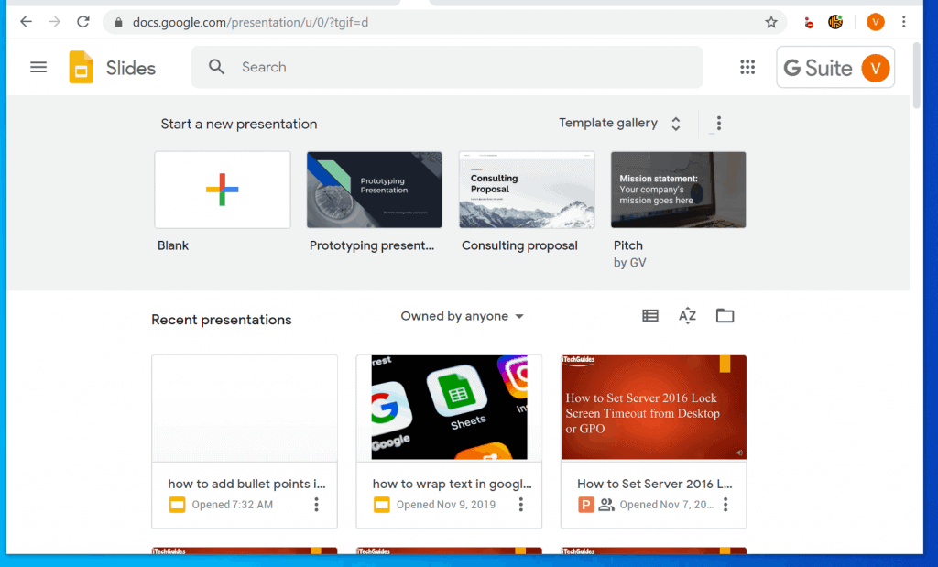The image size is (938, 567).
Task: Click the 'by GV' text under Pitch
Action: (629, 263)
